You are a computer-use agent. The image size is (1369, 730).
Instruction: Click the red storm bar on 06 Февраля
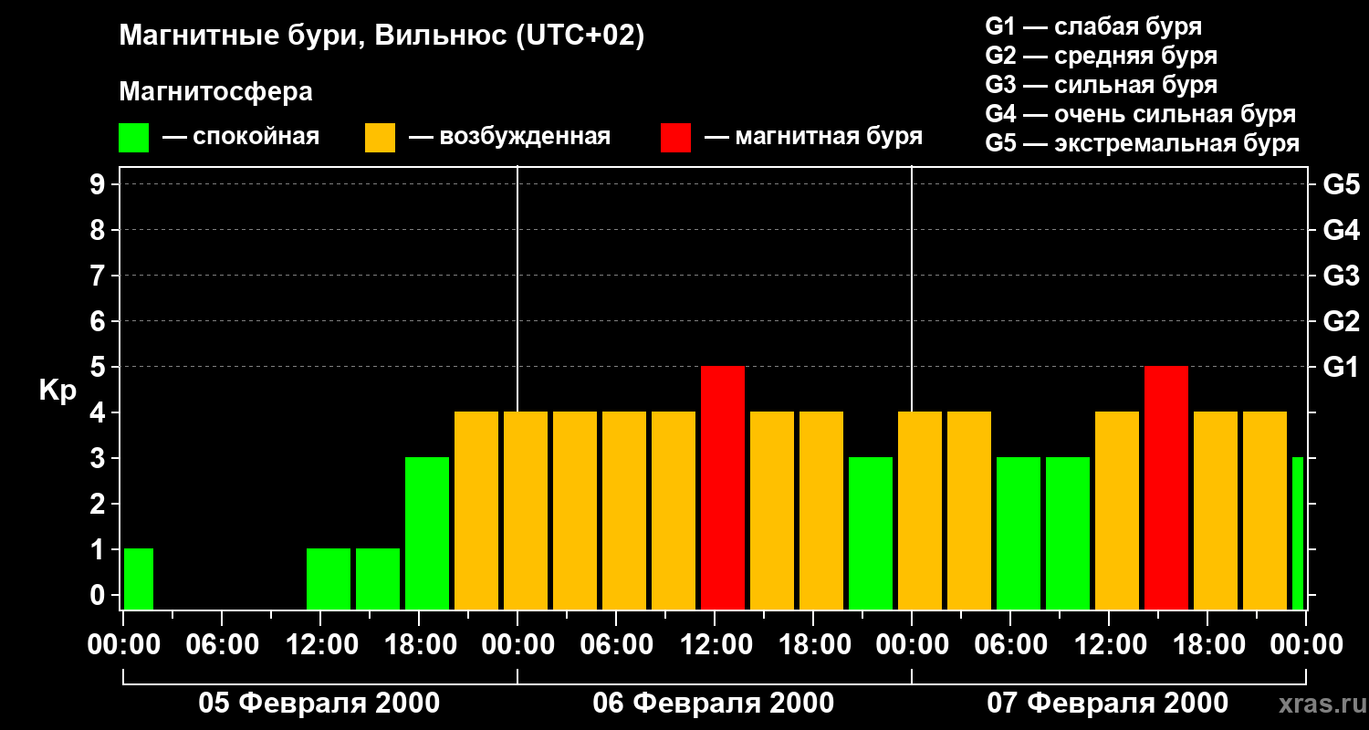tap(723, 487)
